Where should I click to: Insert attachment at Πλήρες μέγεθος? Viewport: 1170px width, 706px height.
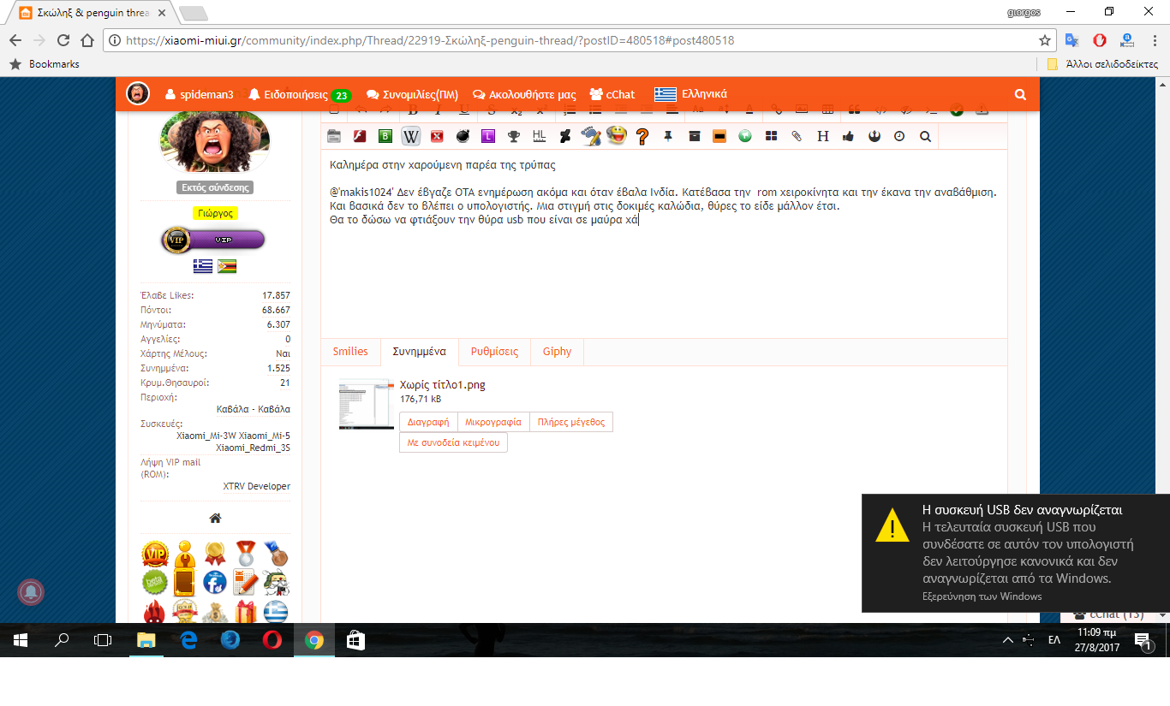[x=571, y=422]
